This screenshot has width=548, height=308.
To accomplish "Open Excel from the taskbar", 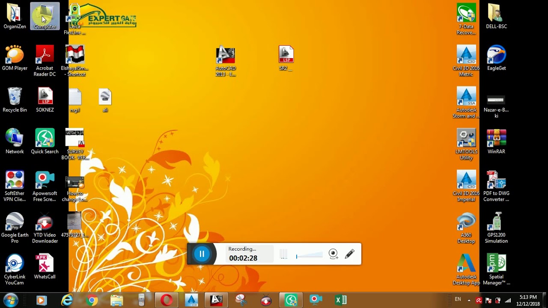I will pos(341,300).
